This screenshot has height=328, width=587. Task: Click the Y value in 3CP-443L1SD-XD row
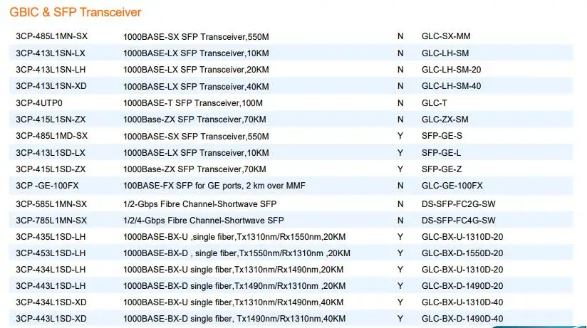[400, 319]
